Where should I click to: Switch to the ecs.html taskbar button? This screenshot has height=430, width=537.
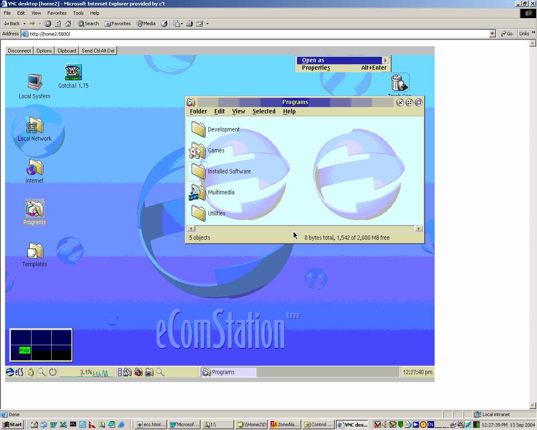(x=151, y=425)
